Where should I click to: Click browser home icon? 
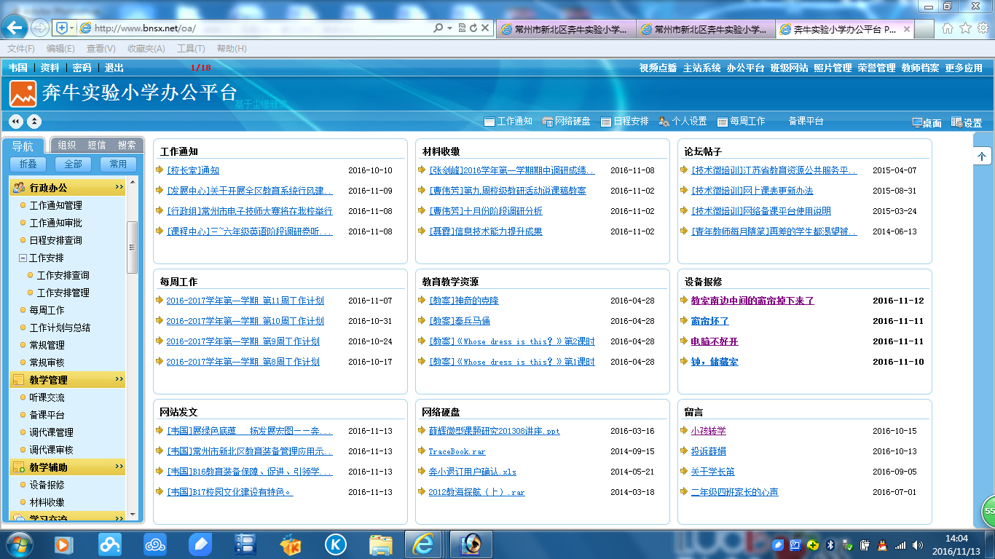[x=947, y=28]
